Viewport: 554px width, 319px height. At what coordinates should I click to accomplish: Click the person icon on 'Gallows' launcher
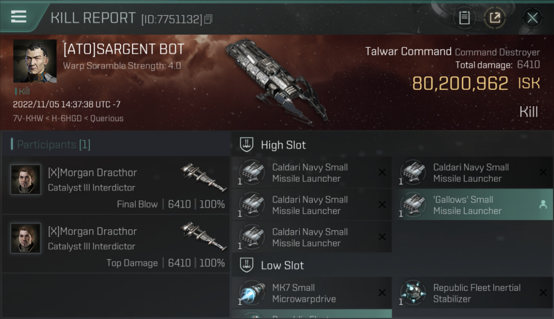pyautogui.click(x=543, y=205)
